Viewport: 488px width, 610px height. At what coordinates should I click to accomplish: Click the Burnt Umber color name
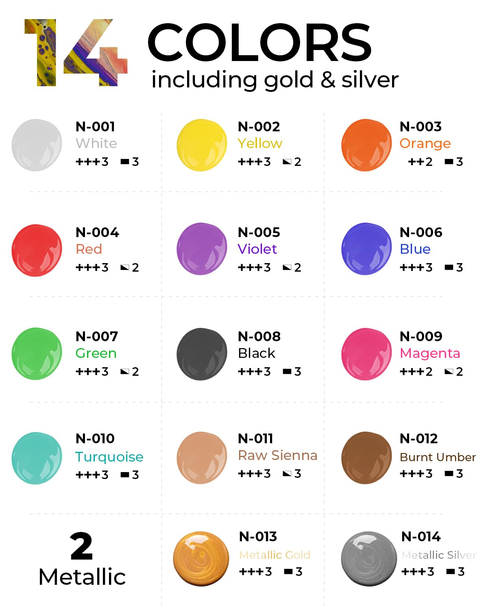[x=438, y=457]
